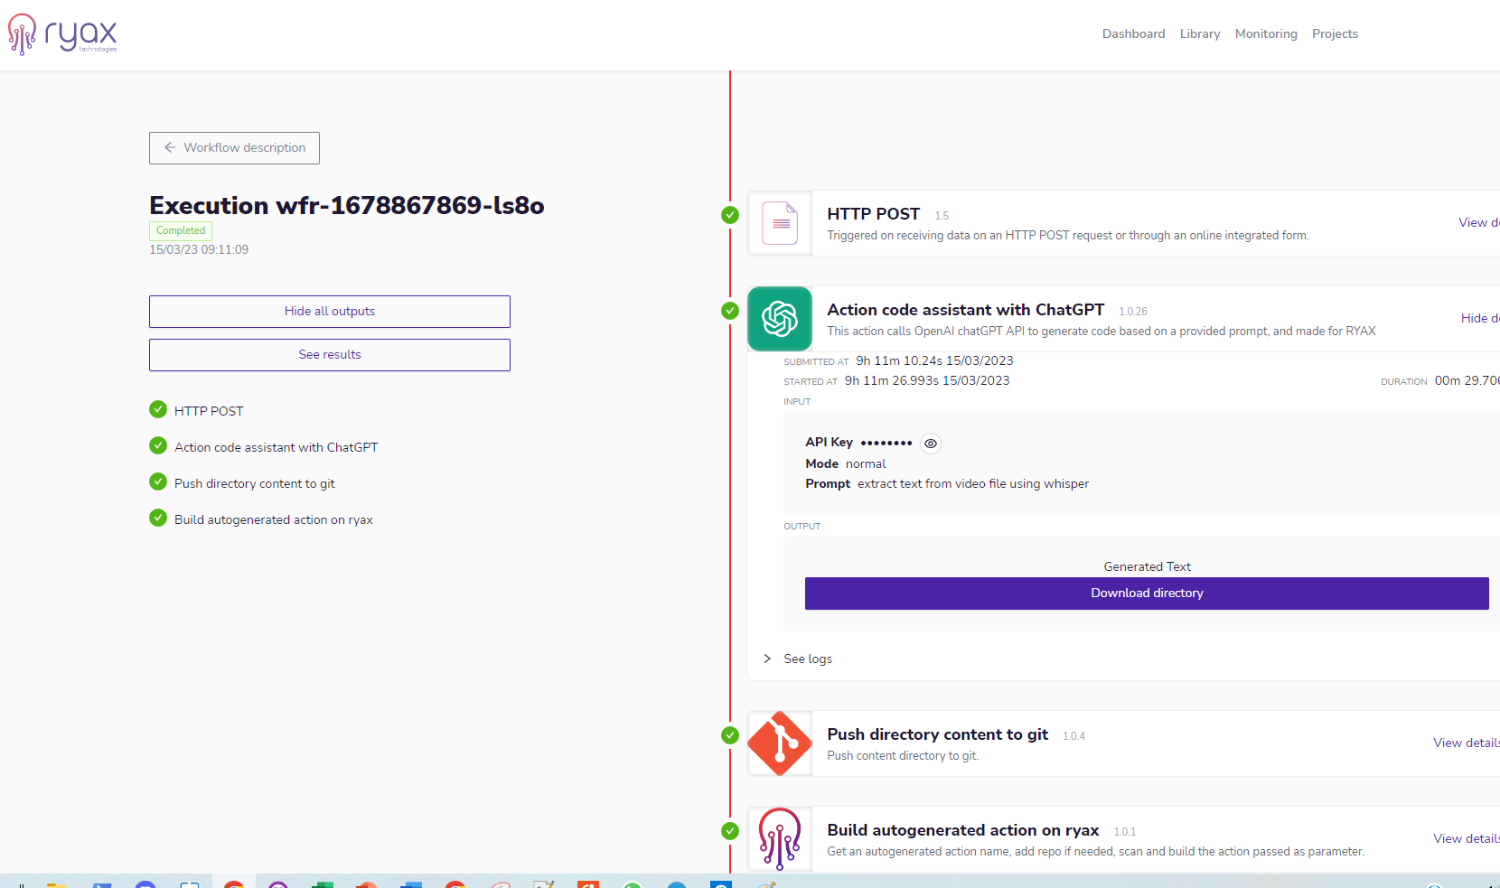Click timeline check marker for Push directory
The width and height of the screenshot is (1500, 888).
(x=730, y=735)
